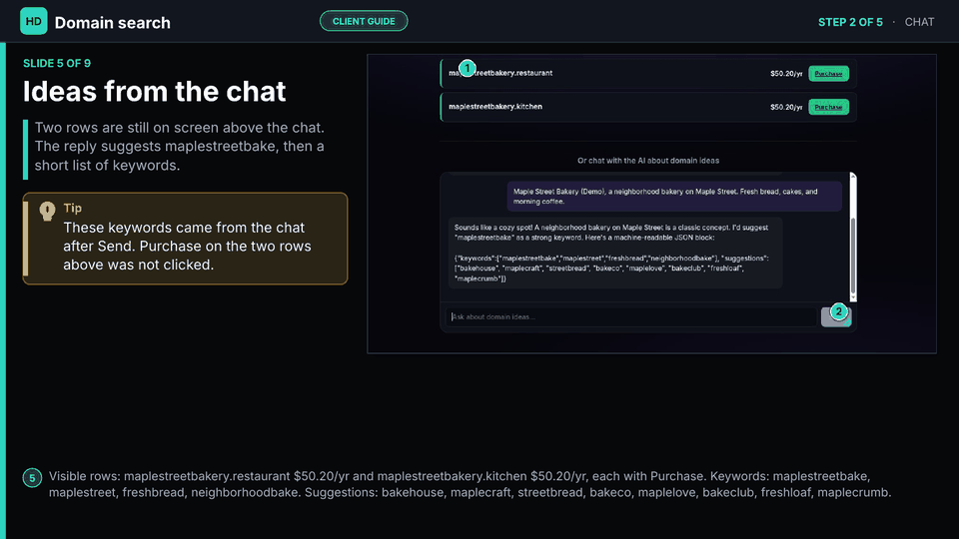
Task: Click the STEP 2 OF 5 indicator
Action: [850, 22]
